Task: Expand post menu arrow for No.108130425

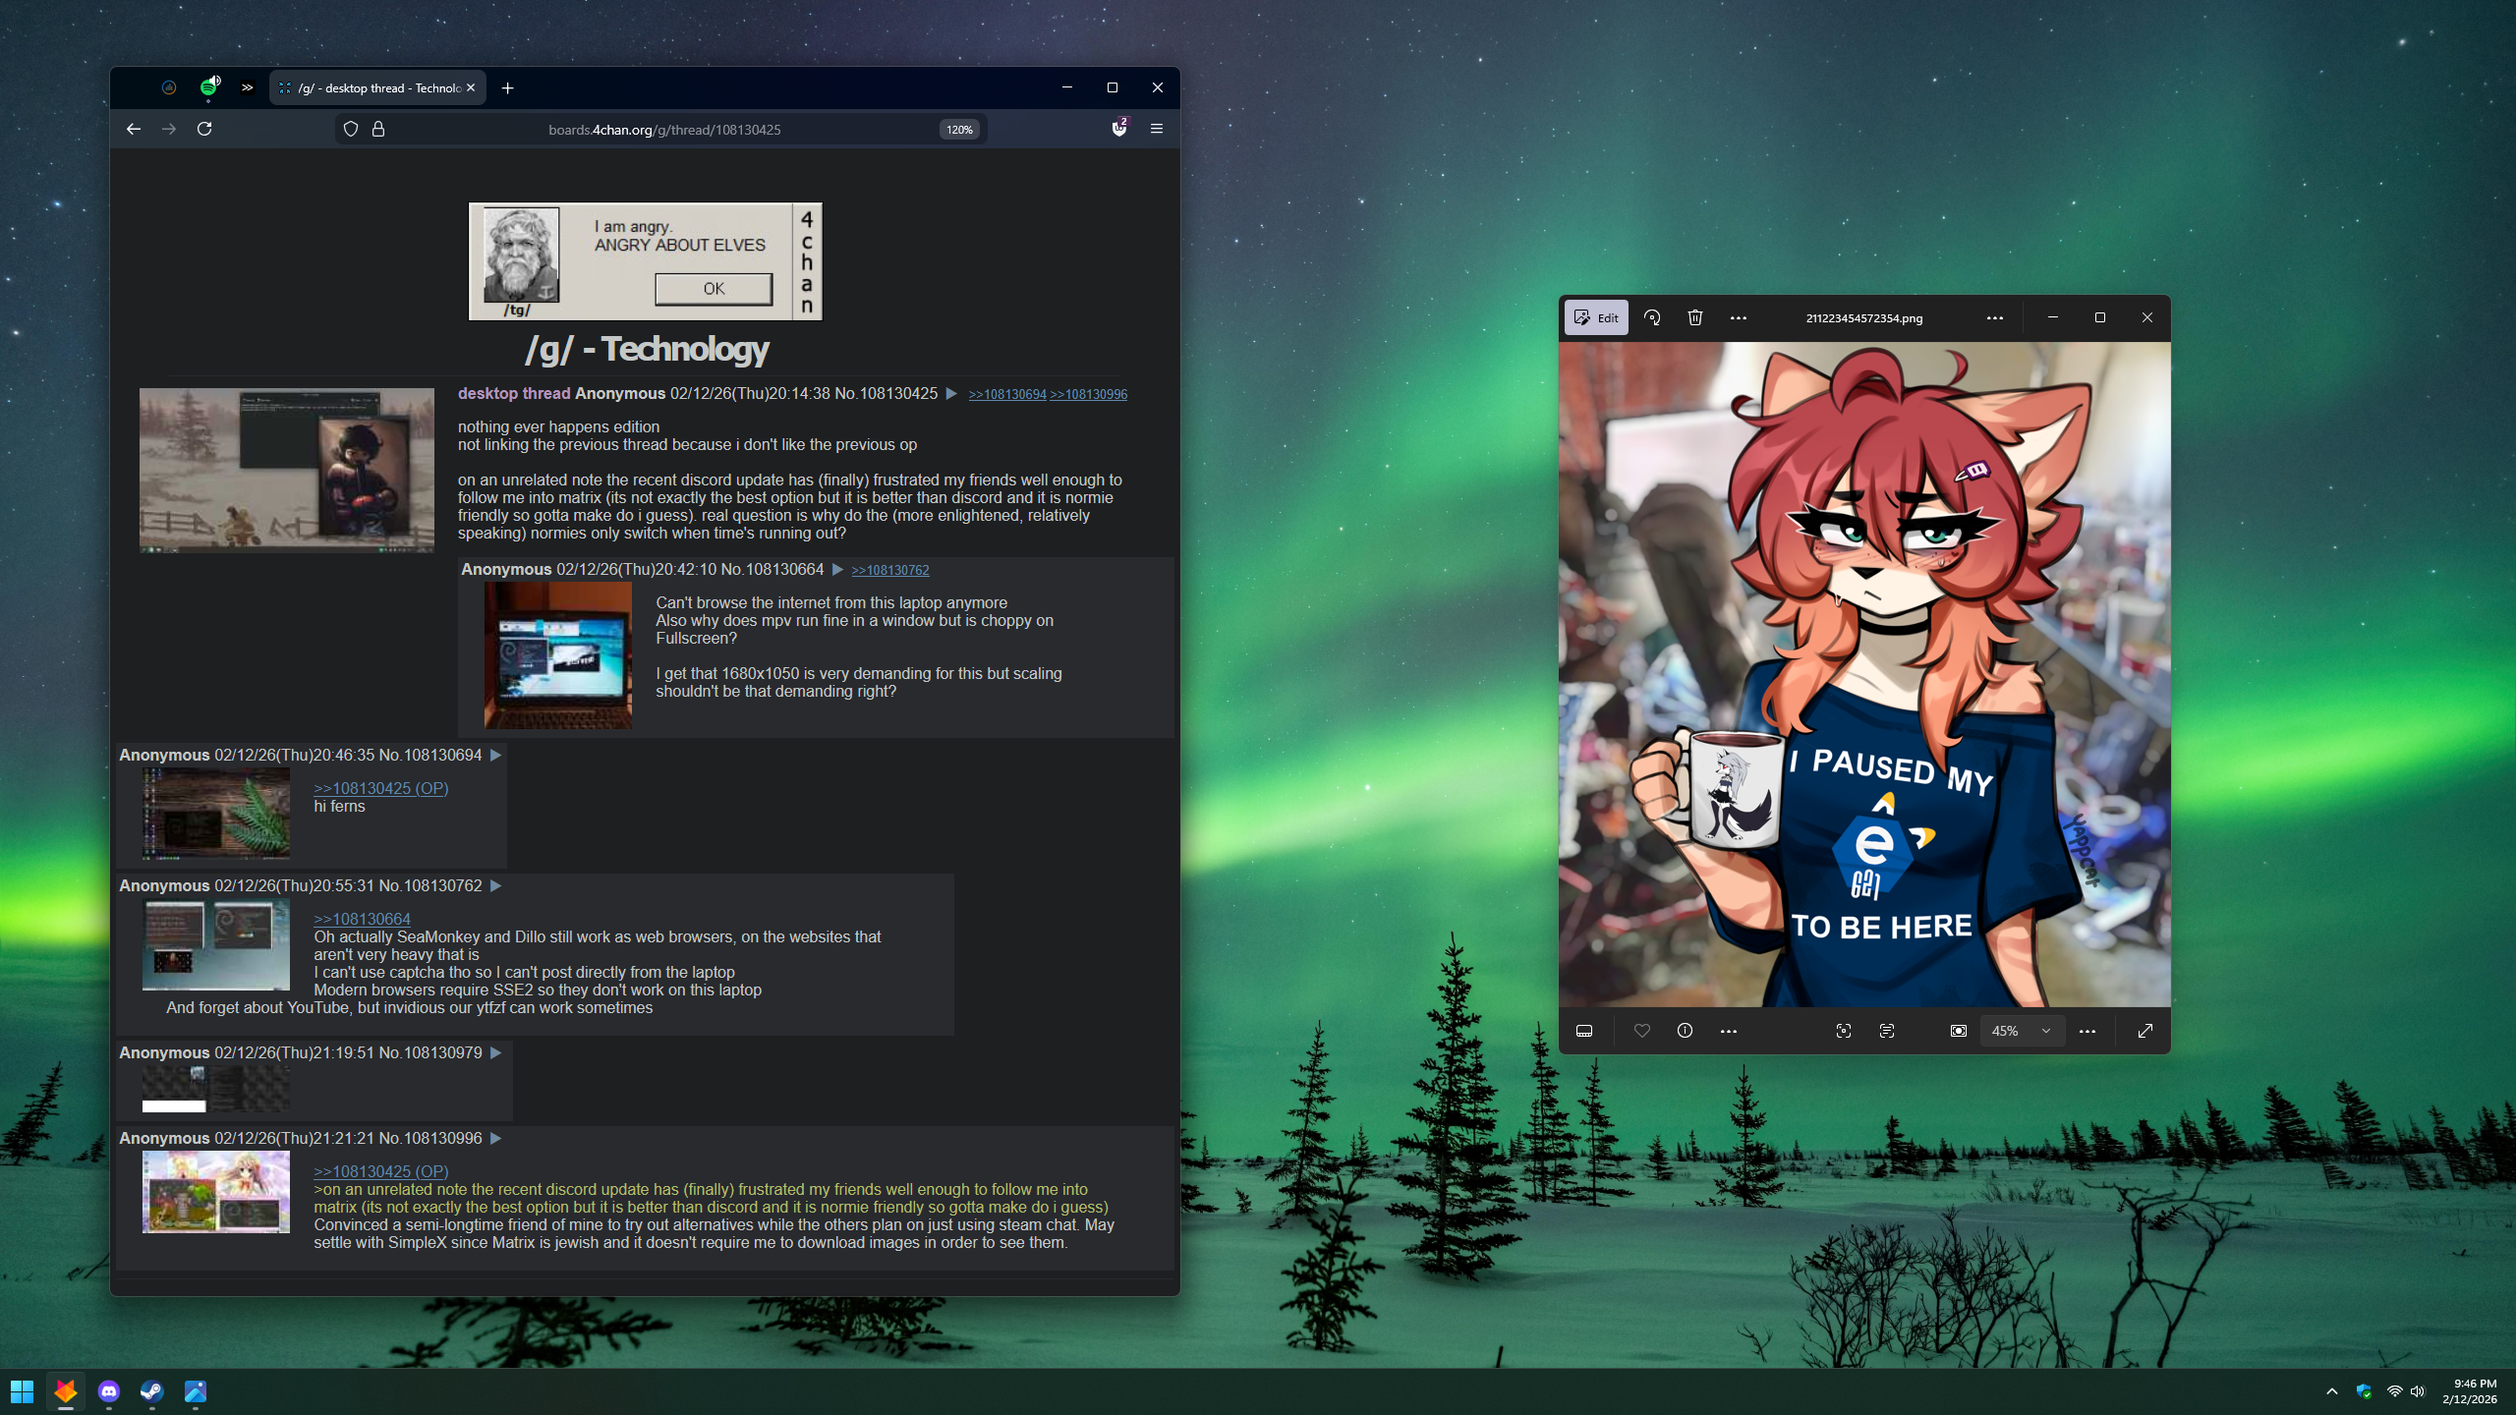Action: (951, 394)
